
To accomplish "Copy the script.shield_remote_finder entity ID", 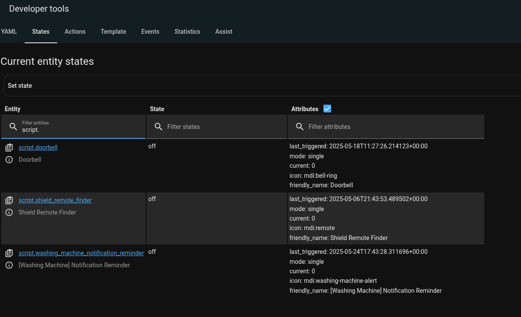I will 9,200.
